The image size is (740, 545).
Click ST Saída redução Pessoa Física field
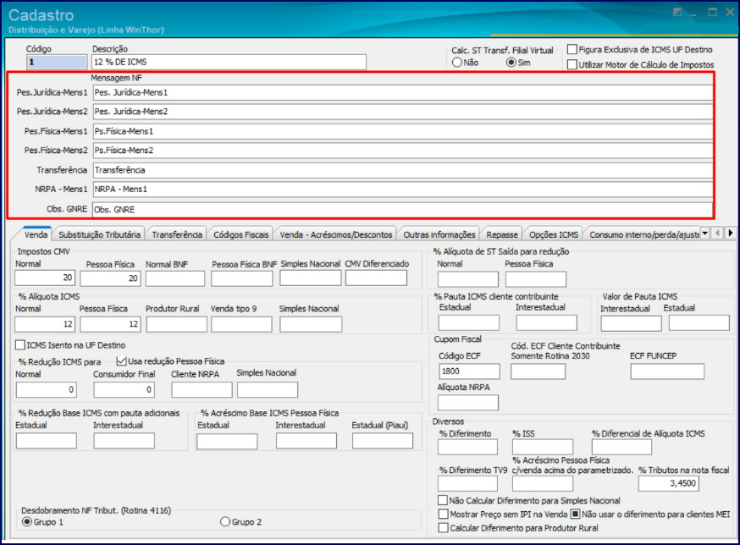pos(536,279)
